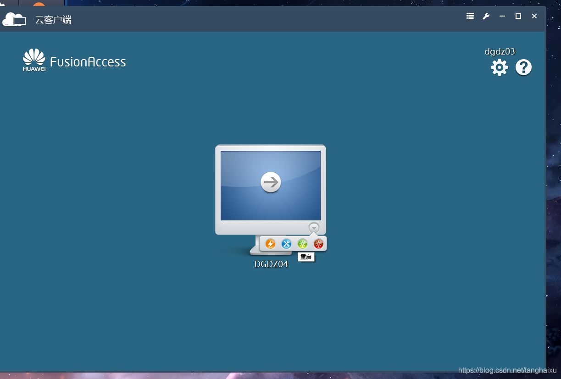This screenshot has height=379, width=561.
Task: Click the Huawei logo
Action: tap(34, 60)
